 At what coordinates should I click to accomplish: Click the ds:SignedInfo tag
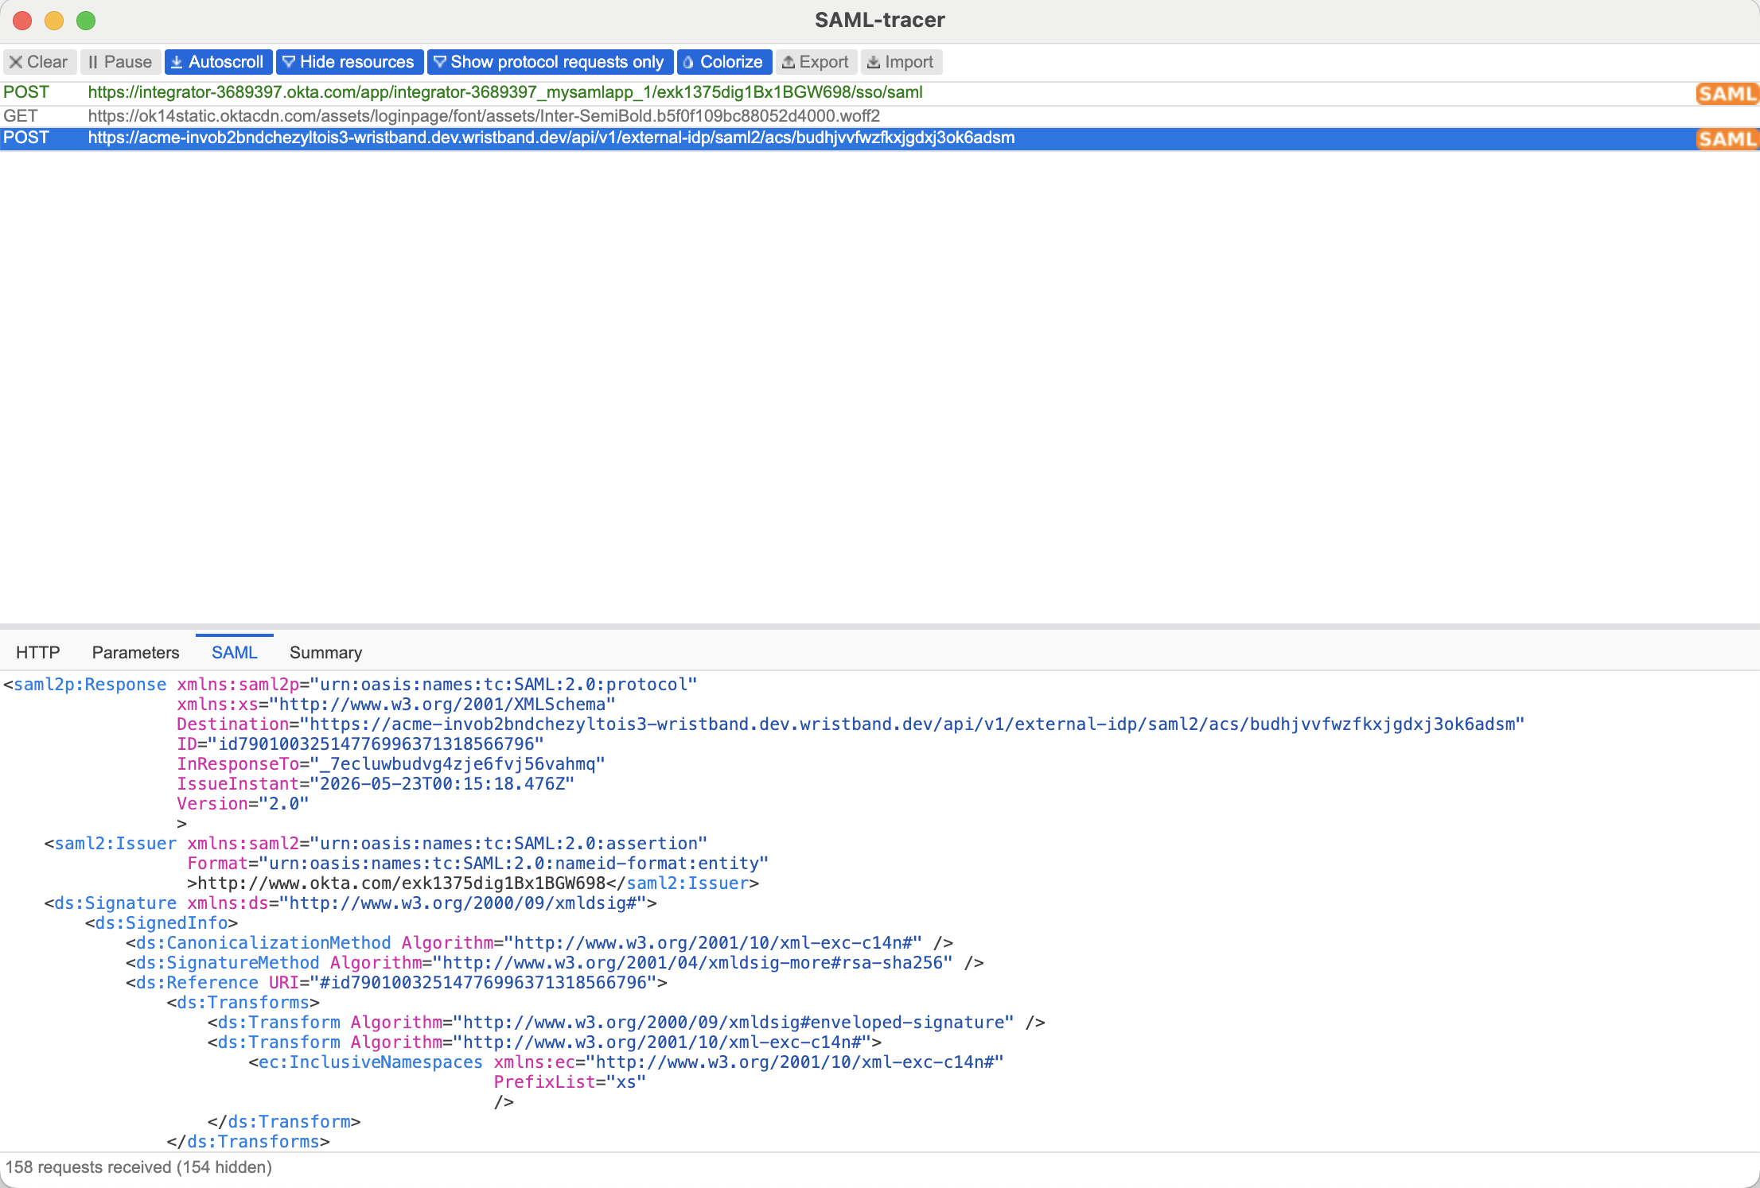(162, 923)
